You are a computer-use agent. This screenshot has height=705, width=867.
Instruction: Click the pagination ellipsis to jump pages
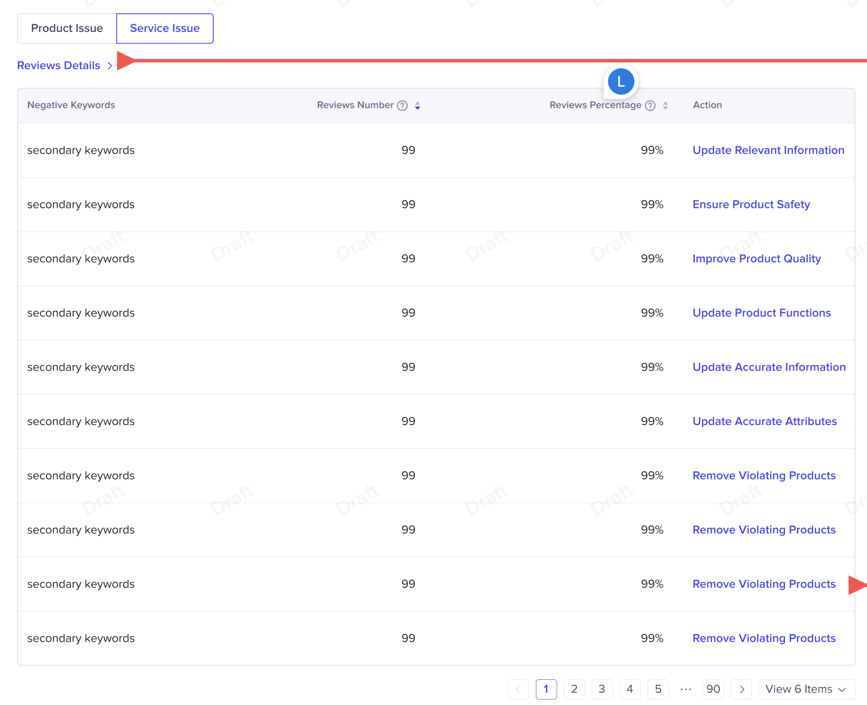pyautogui.click(x=685, y=689)
